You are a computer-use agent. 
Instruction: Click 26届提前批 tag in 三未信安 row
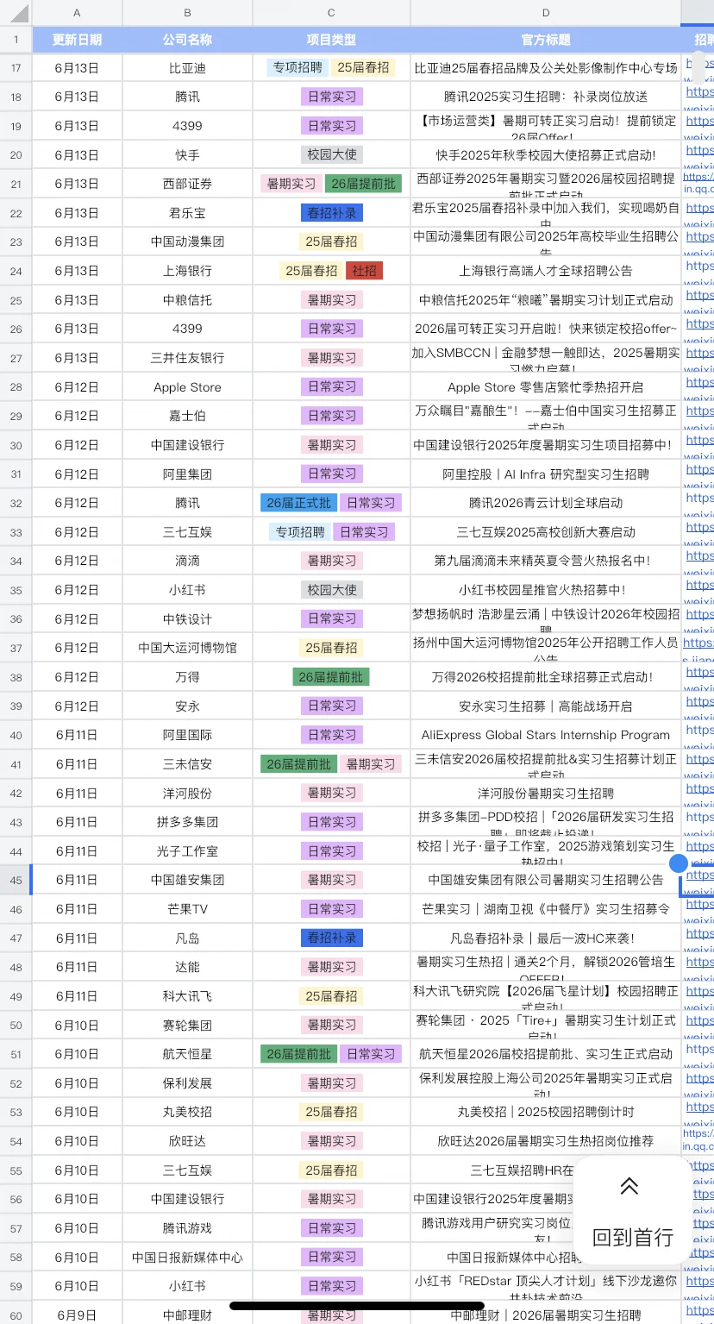(x=298, y=763)
